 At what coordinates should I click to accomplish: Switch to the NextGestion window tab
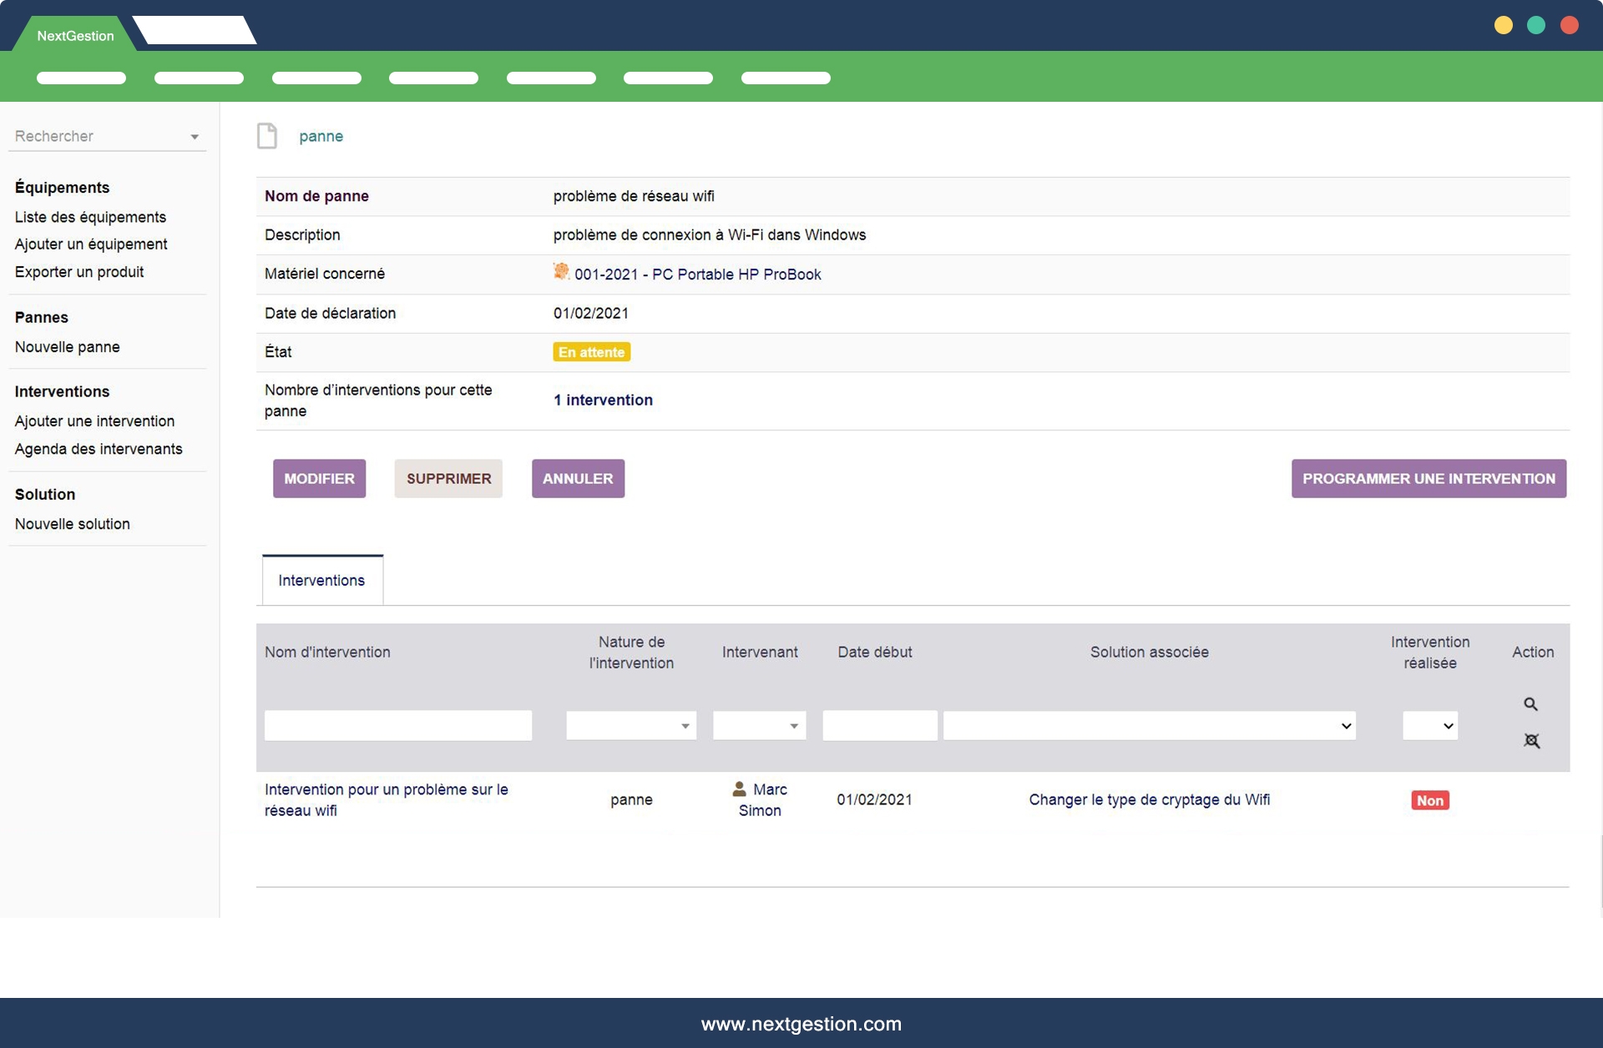tap(75, 35)
